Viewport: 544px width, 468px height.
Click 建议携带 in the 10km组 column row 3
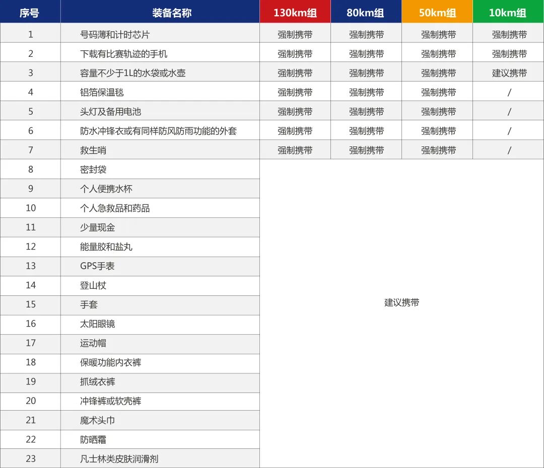pos(509,73)
